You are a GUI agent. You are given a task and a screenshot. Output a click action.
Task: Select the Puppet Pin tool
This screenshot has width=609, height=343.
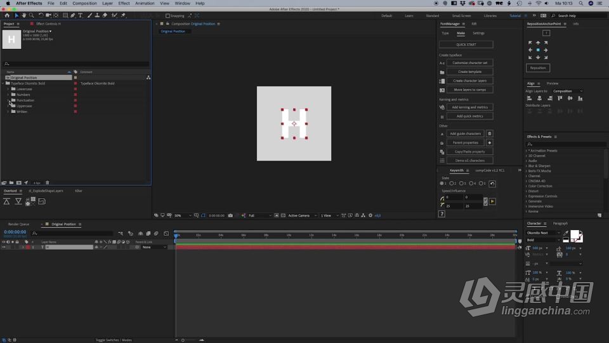(123, 15)
